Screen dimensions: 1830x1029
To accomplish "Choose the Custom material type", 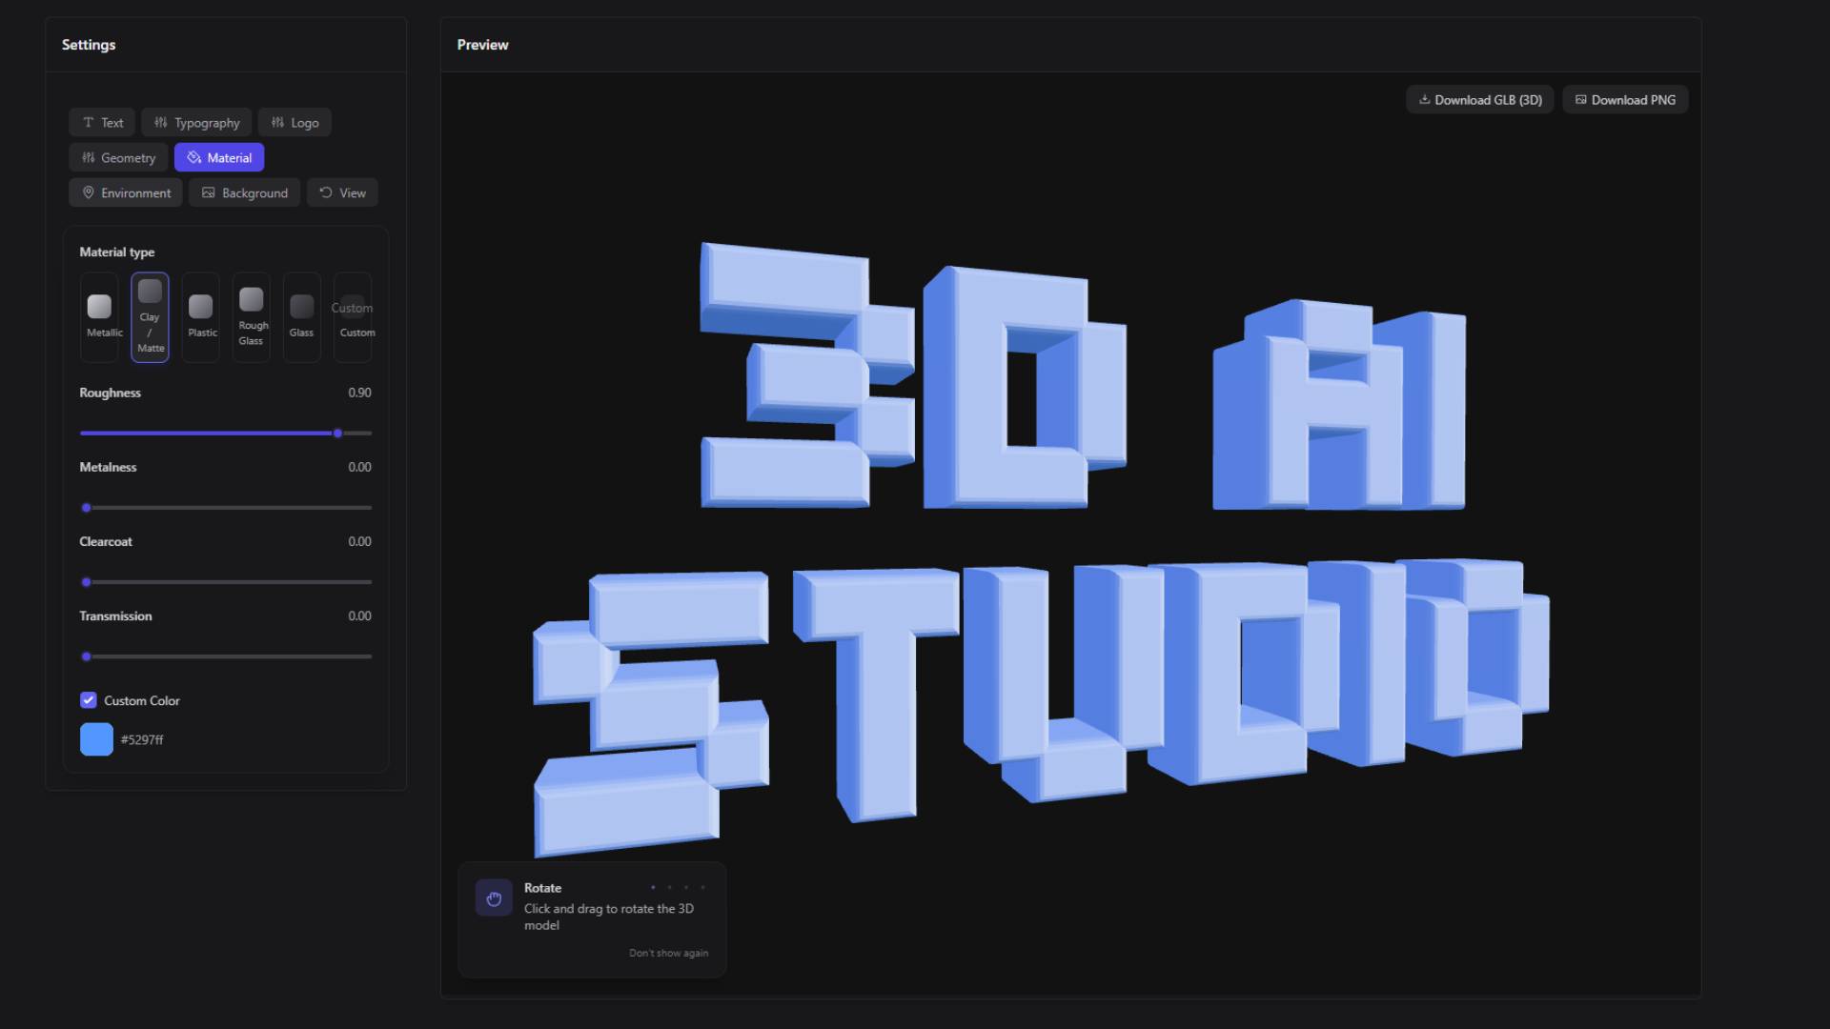I will point(353,317).
